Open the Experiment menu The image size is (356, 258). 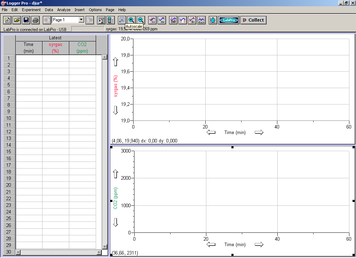coord(31,10)
